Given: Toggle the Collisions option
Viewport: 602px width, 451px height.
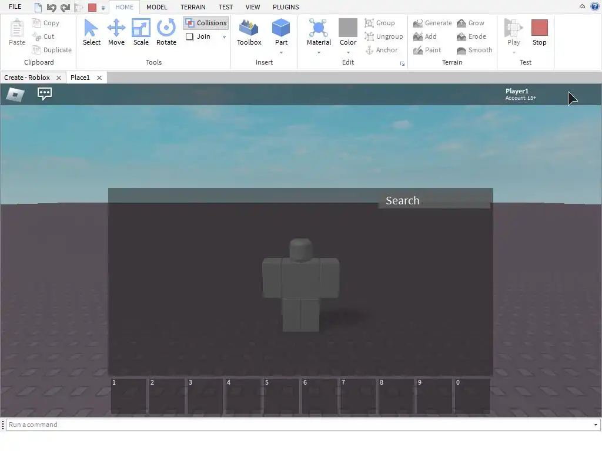Looking at the screenshot, I should [206, 23].
